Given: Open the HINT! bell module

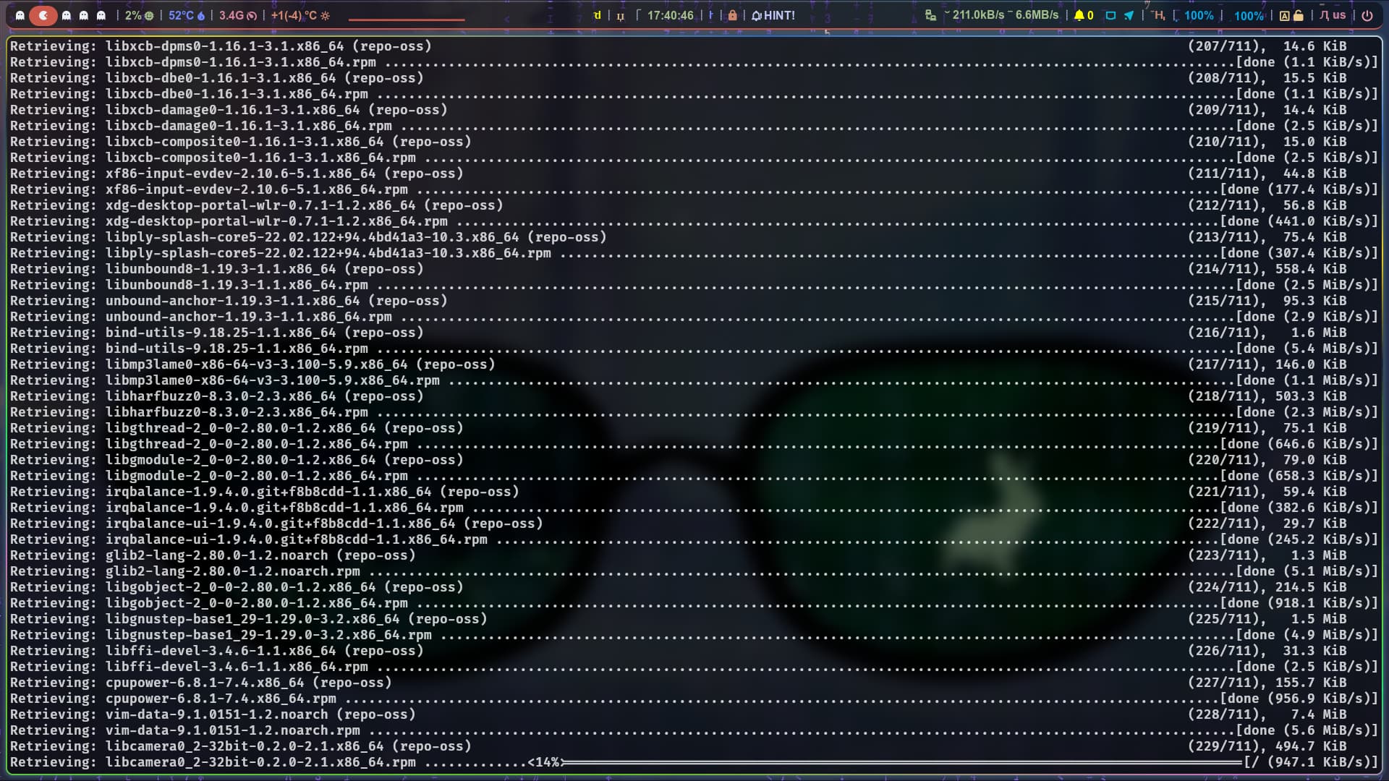Looking at the screenshot, I should (773, 15).
